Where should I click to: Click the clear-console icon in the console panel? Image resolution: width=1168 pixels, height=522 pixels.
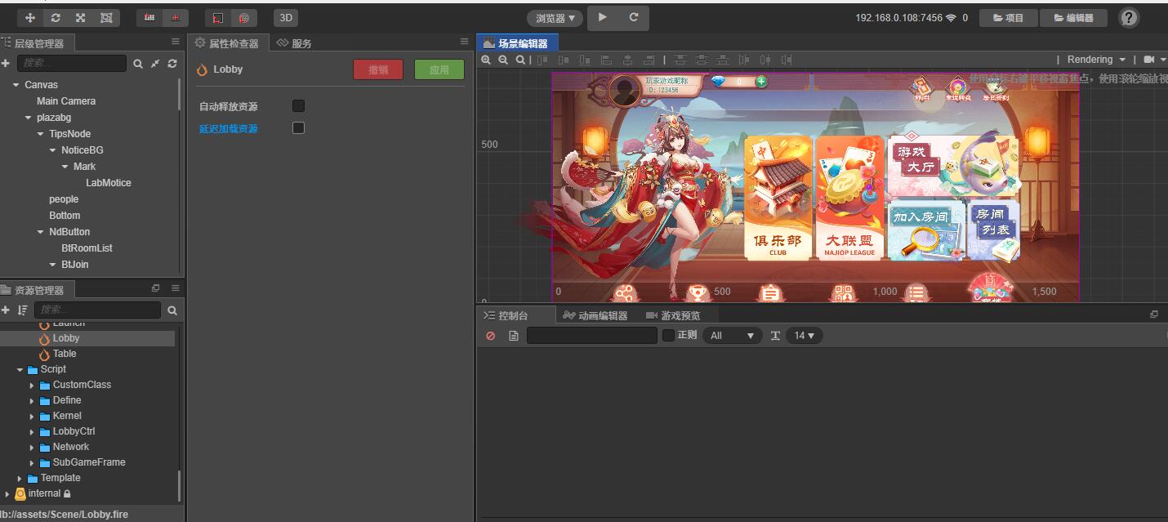tap(490, 335)
